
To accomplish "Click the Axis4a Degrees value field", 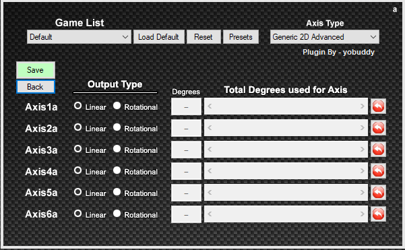I will click(186, 171).
